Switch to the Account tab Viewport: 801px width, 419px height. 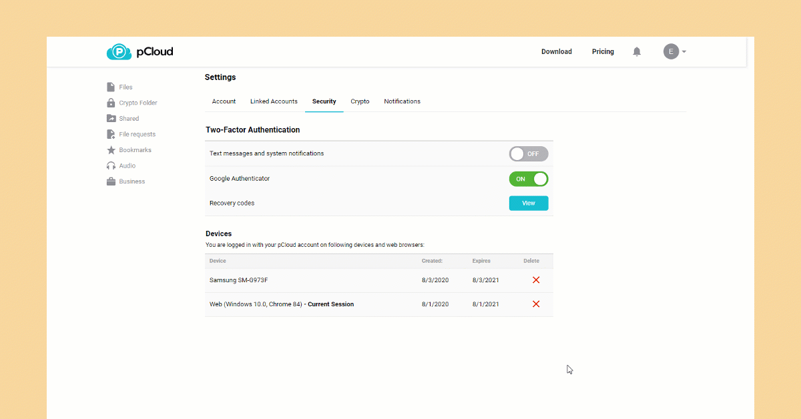(224, 101)
